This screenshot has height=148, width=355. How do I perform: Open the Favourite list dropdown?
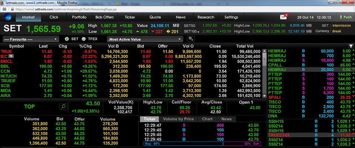[30, 39]
